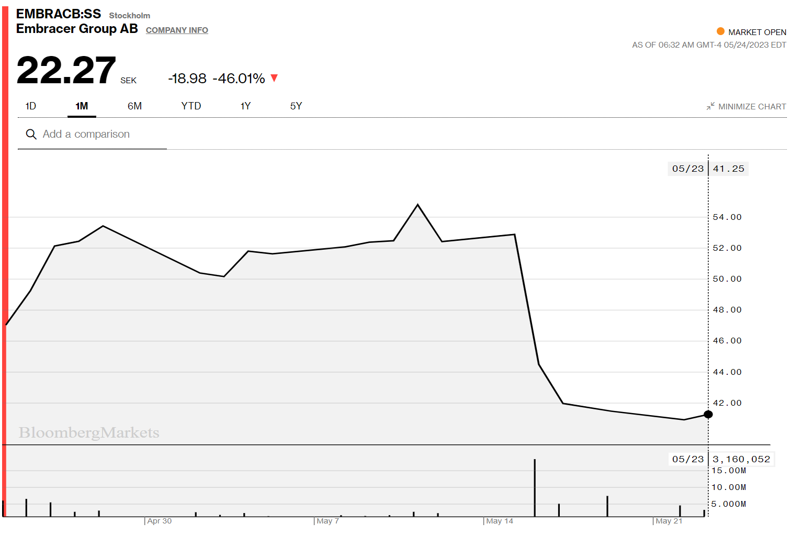Click the SEK currency label
Screen dimensions: 802x535
coord(128,81)
